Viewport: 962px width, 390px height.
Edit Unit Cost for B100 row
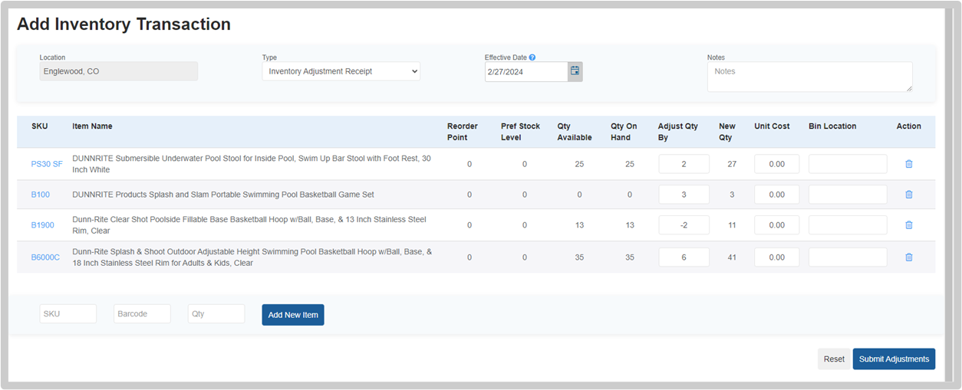click(x=777, y=195)
